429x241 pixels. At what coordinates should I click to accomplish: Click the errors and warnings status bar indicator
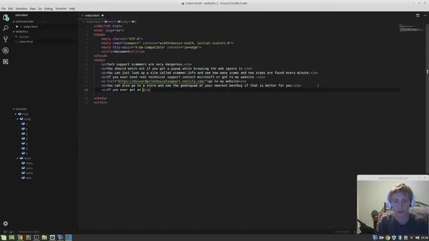(9, 232)
